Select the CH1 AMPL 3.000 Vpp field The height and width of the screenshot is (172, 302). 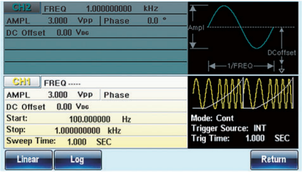(x=52, y=95)
